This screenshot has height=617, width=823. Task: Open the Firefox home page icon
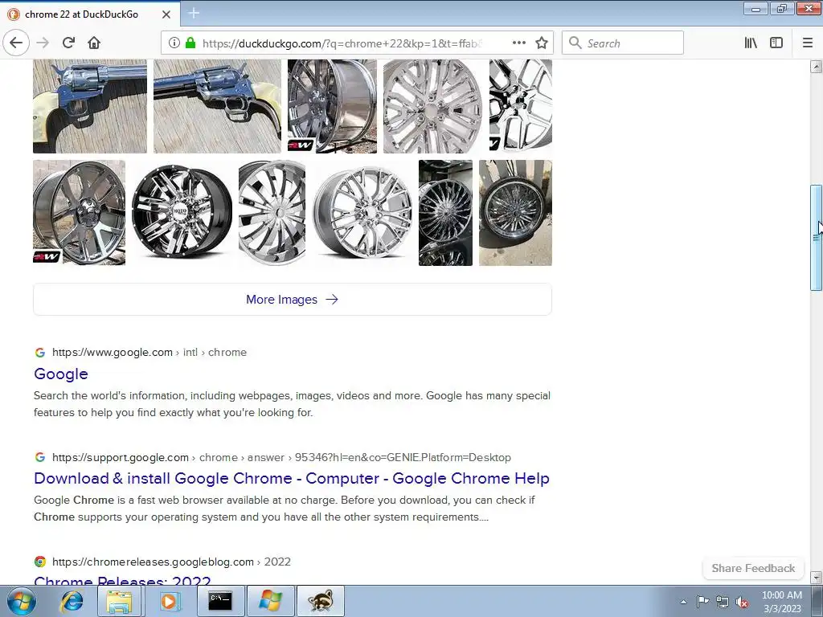[94, 43]
